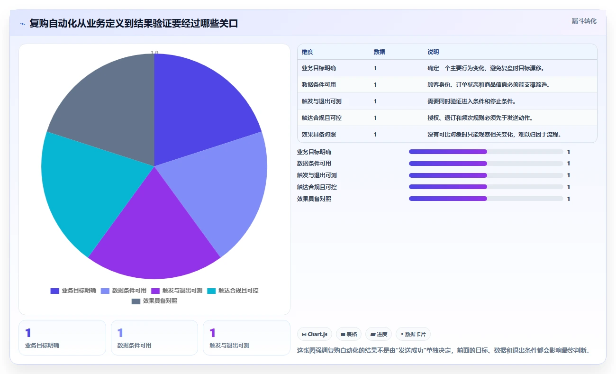Click the summary sentence starting 这张图强调复购自动化
The height and width of the screenshot is (374, 616).
444,350
